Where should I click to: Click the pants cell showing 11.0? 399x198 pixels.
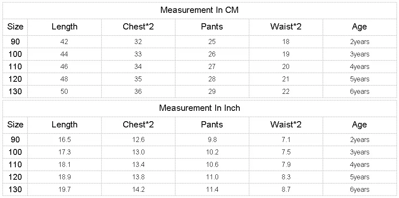[212, 177]
